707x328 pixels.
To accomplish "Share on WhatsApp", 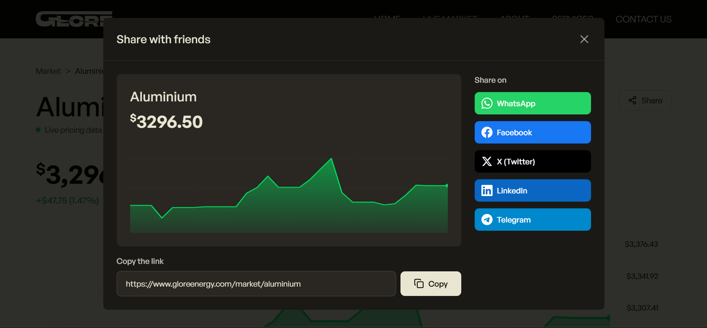I will click(532, 103).
